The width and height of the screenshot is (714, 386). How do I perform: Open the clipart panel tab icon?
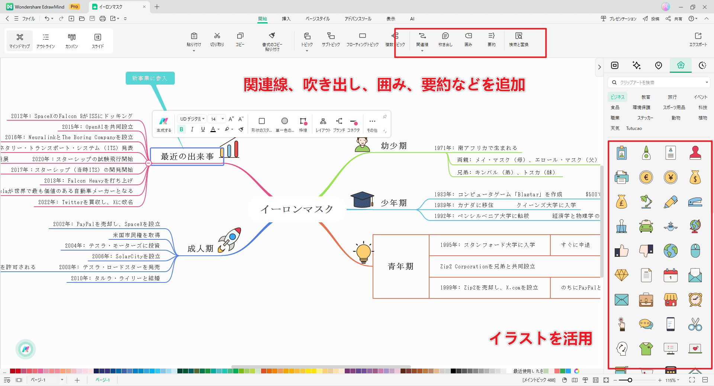click(681, 65)
